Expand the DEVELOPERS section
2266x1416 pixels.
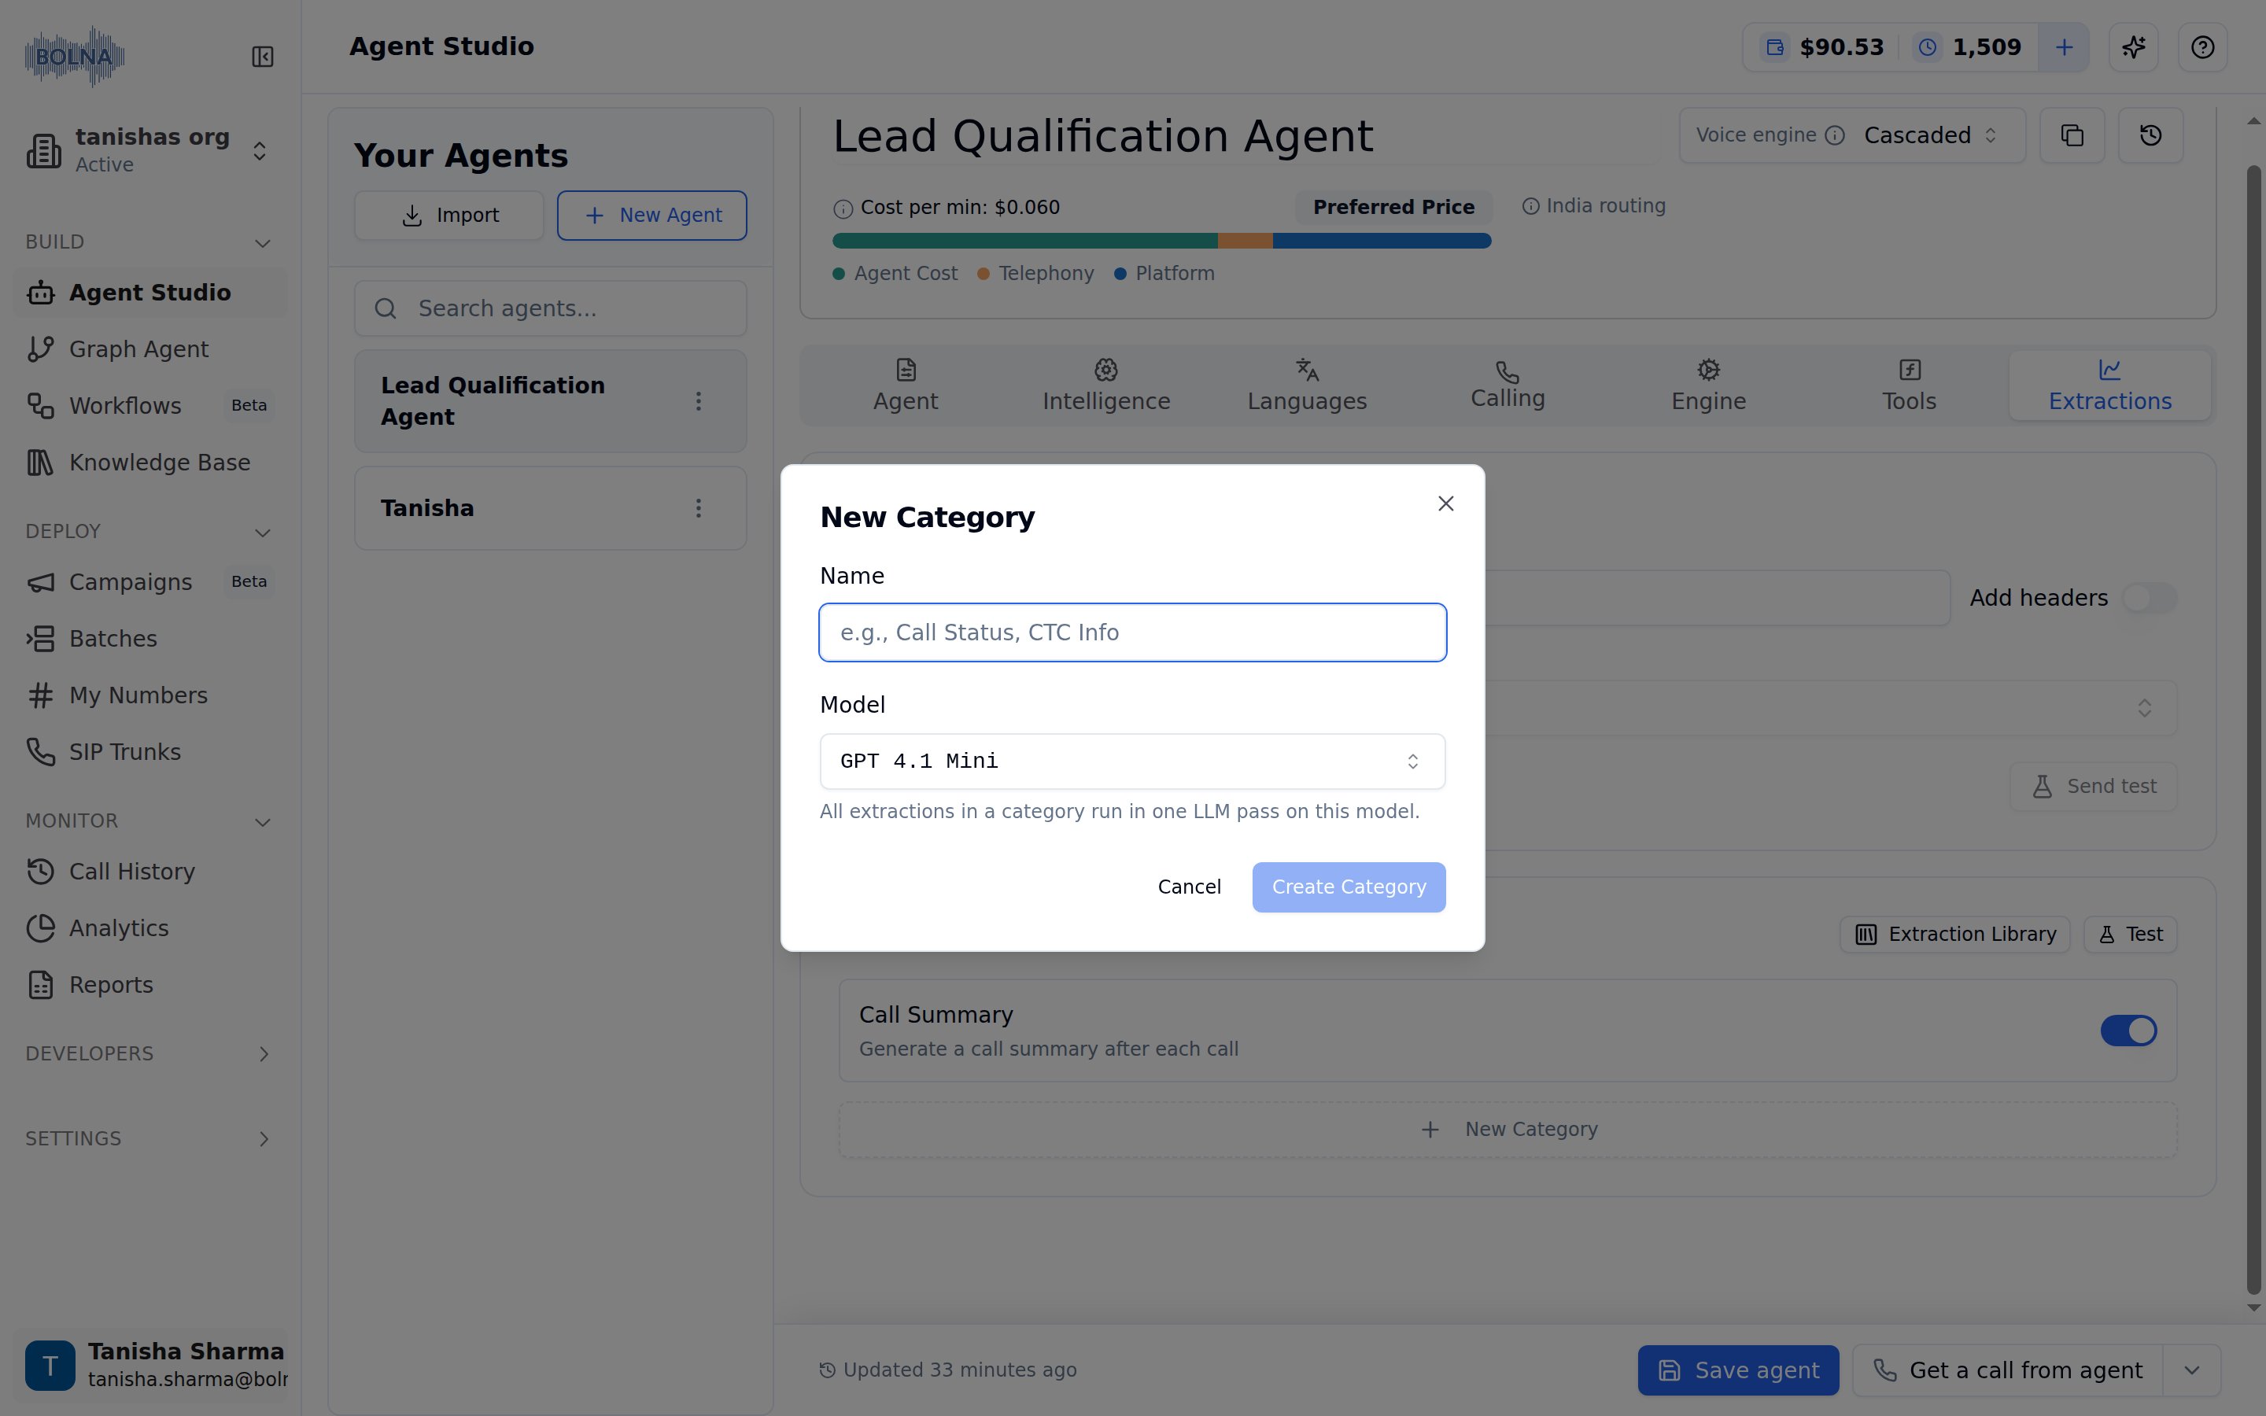click(149, 1053)
